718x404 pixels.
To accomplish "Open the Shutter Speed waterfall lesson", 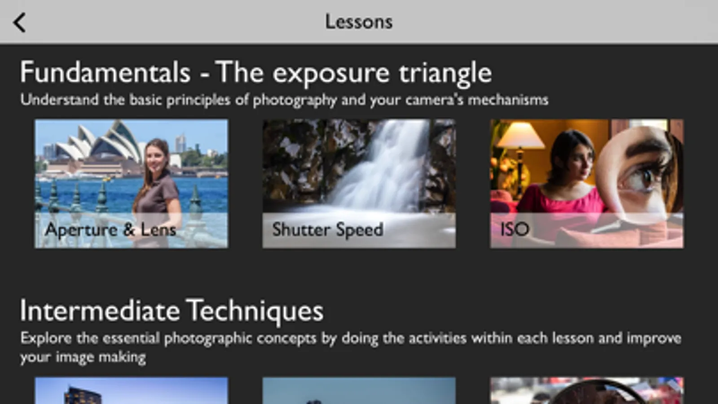I will pyautogui.click(x=359, y=184).
